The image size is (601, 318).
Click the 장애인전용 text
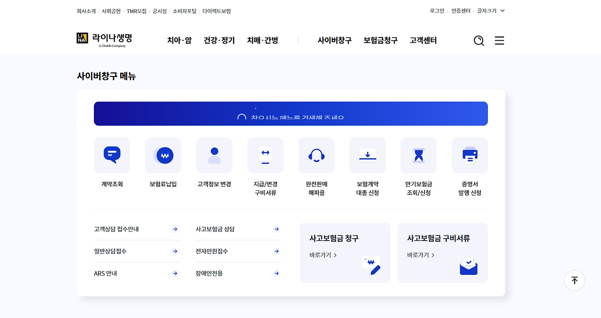tap(209, 273)
